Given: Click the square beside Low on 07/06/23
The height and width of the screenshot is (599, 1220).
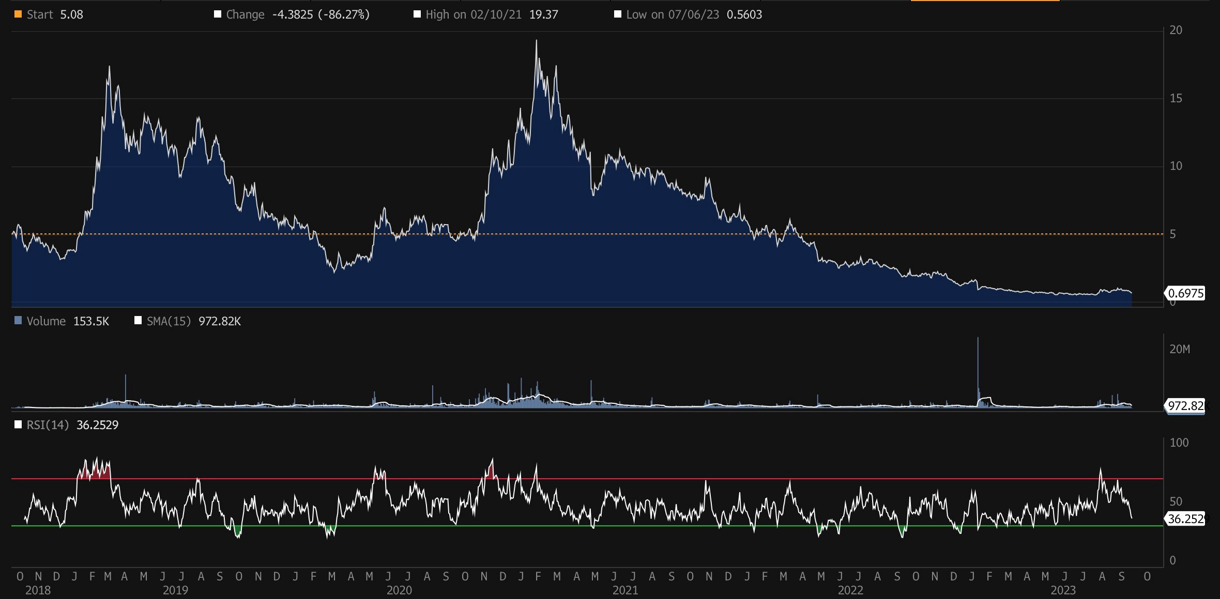Looking at the screenshot, I should (617, 14).
